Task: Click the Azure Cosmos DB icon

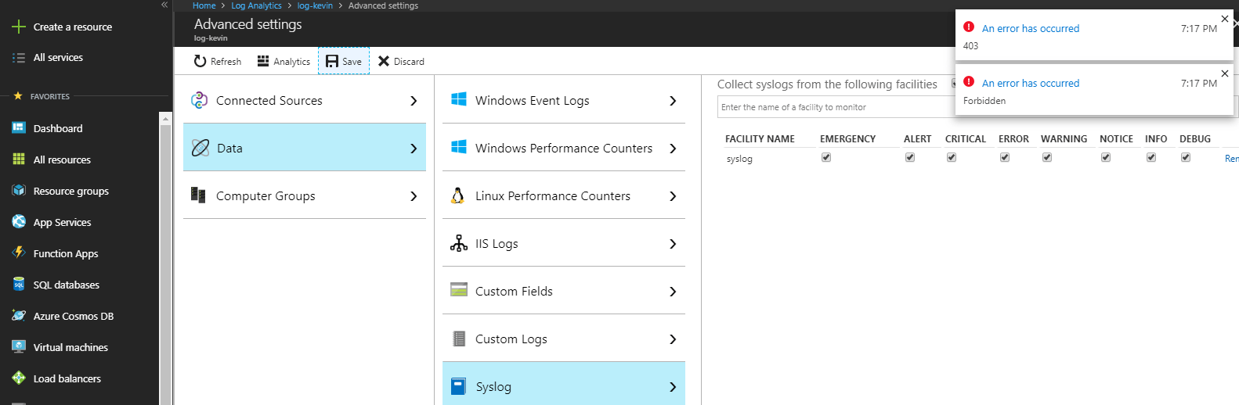Action: coord(19,315)
